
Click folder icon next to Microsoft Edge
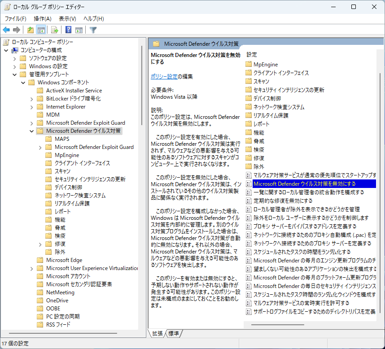click(x=40, y=260)
